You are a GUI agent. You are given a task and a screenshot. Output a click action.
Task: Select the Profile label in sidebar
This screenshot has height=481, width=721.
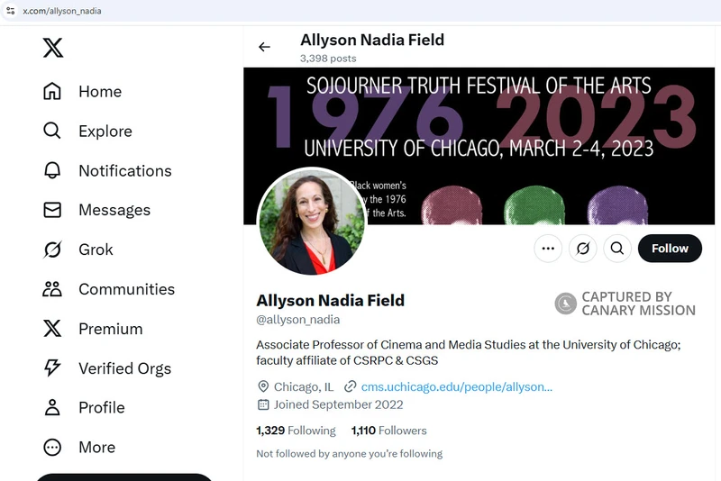pyautogui.click(x=102, y=407)
